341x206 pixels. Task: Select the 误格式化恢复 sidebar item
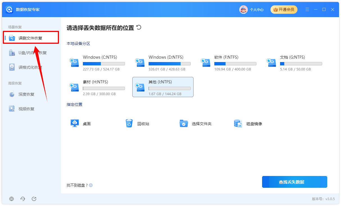pyautogui.click(x=31, y=67)
